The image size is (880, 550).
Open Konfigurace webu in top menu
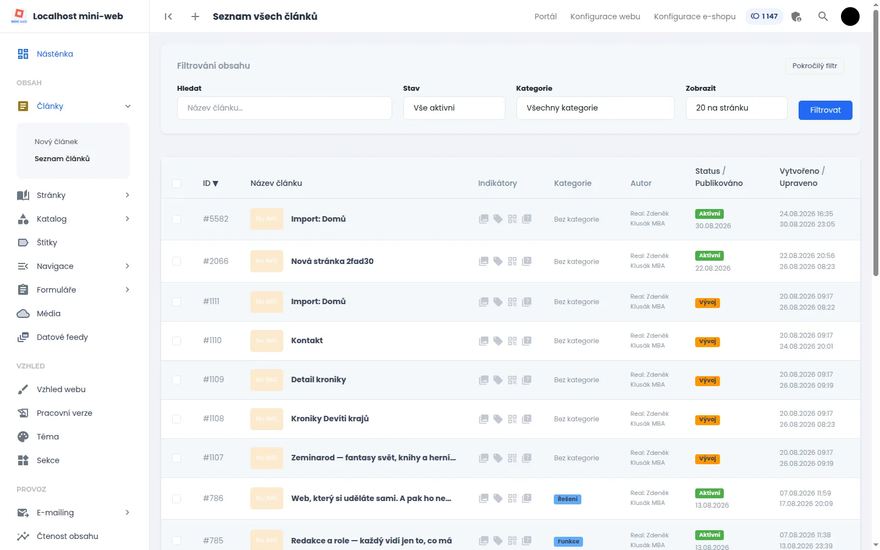(605, 16)
